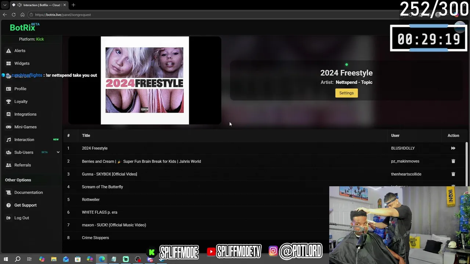
Task: Open Outlook from the taskbar
Action: [66, 260]
